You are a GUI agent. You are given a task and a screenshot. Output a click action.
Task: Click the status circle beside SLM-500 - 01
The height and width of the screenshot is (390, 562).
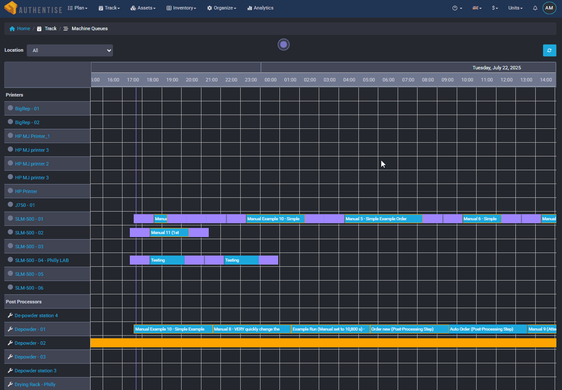10,218
